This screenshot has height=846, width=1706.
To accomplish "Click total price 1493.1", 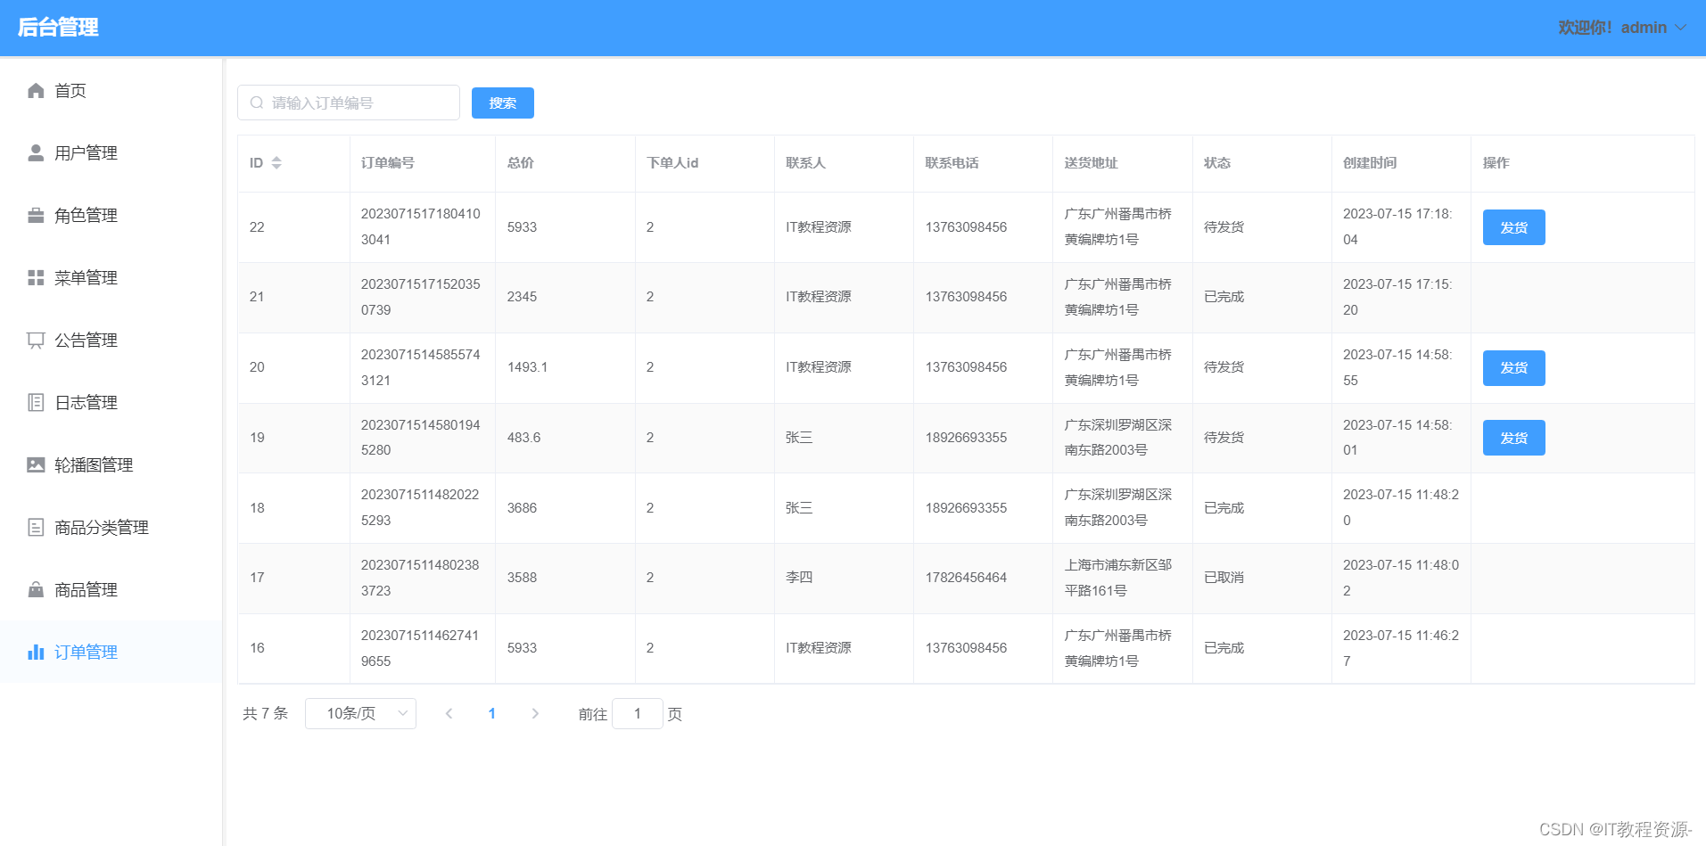I will [x=528, y=367].
